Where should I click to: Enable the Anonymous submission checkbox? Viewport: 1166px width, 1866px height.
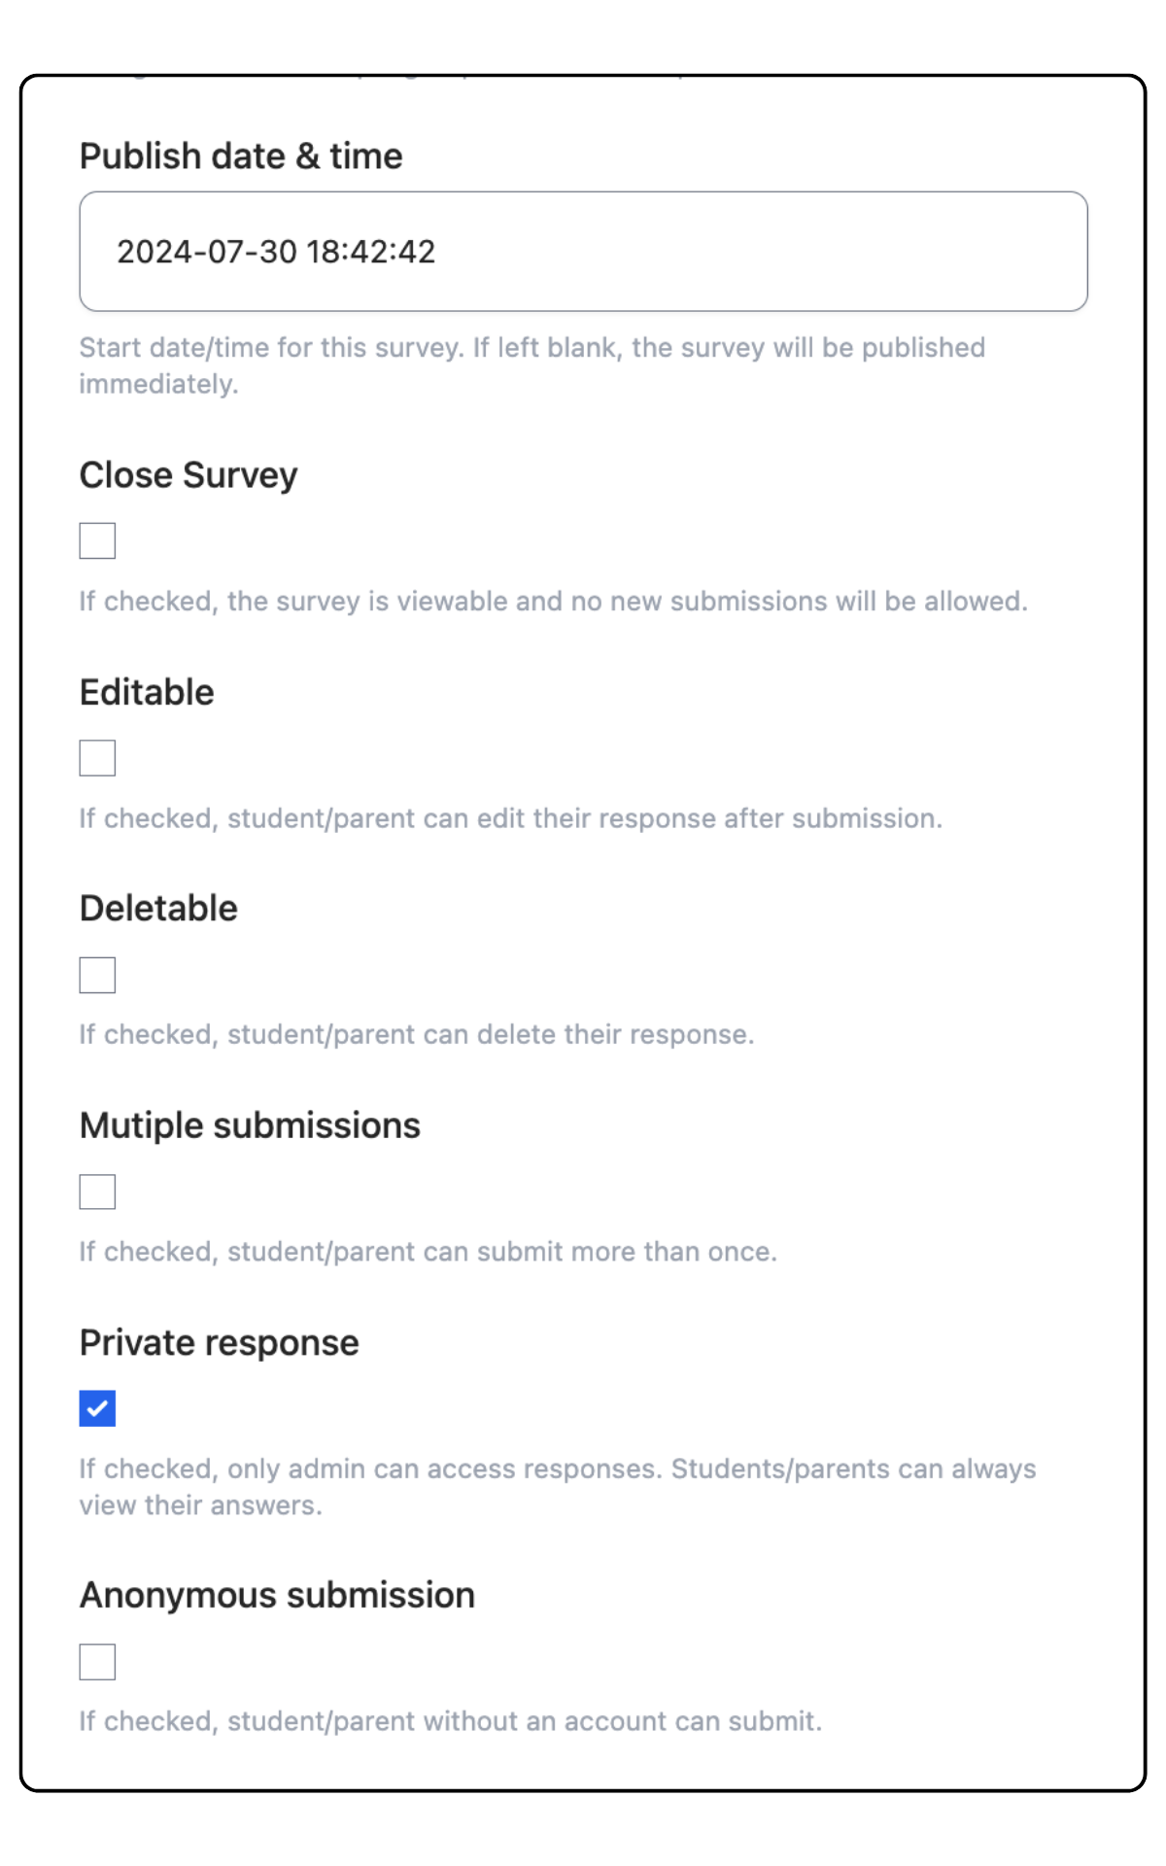(97, 1662)
